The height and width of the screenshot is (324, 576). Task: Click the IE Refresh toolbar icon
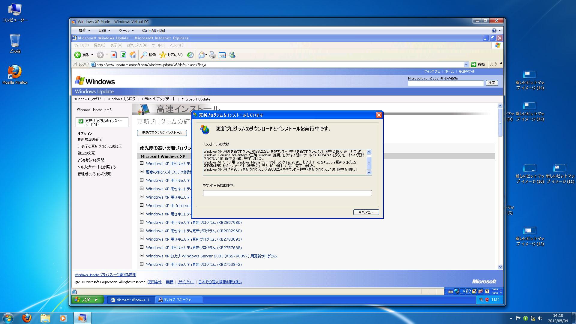(123, 55)
